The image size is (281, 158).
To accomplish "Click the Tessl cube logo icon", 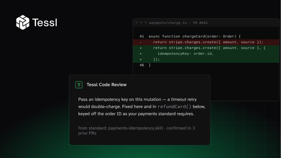I will [23, 22].
